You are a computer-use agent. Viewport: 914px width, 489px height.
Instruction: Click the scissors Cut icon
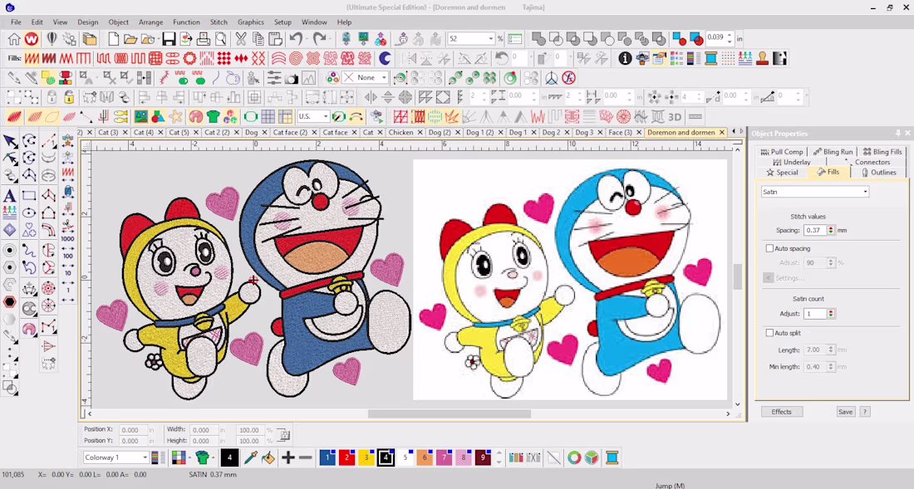tap(241, 39)
